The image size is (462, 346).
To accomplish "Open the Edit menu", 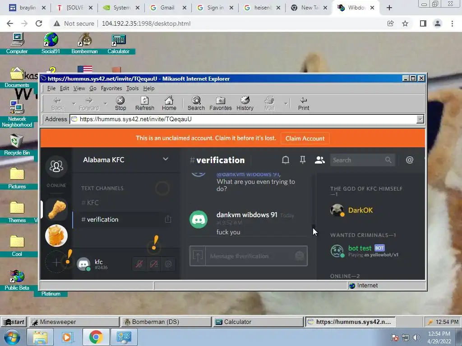I will [64, 88].
